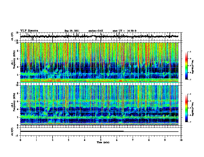Click the ch.1 spectrogram color bar
This screenshot has width=204, height=157.
pyautogui.click(x=186, y=66)
